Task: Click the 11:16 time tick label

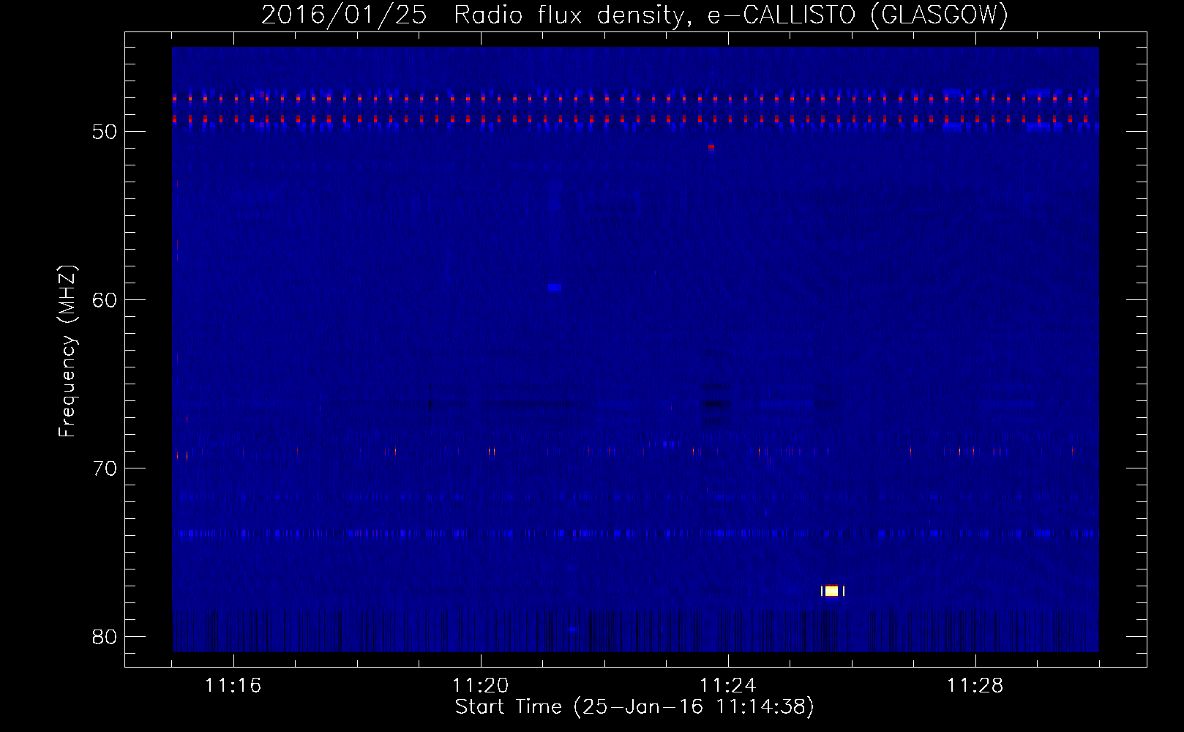Action: tap(233, 686)
